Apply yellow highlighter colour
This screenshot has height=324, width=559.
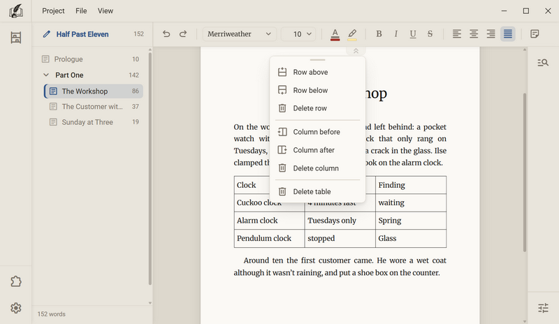coord(352,34)
